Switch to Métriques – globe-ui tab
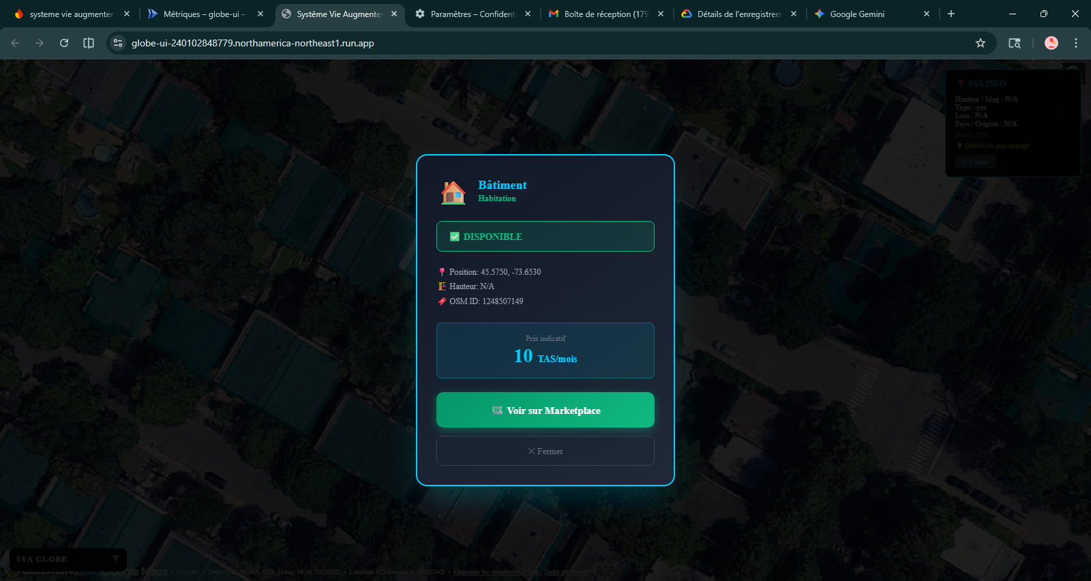The height and width of the screenshot is (581, 1091). pyautogui.click(x=201, y=14)
